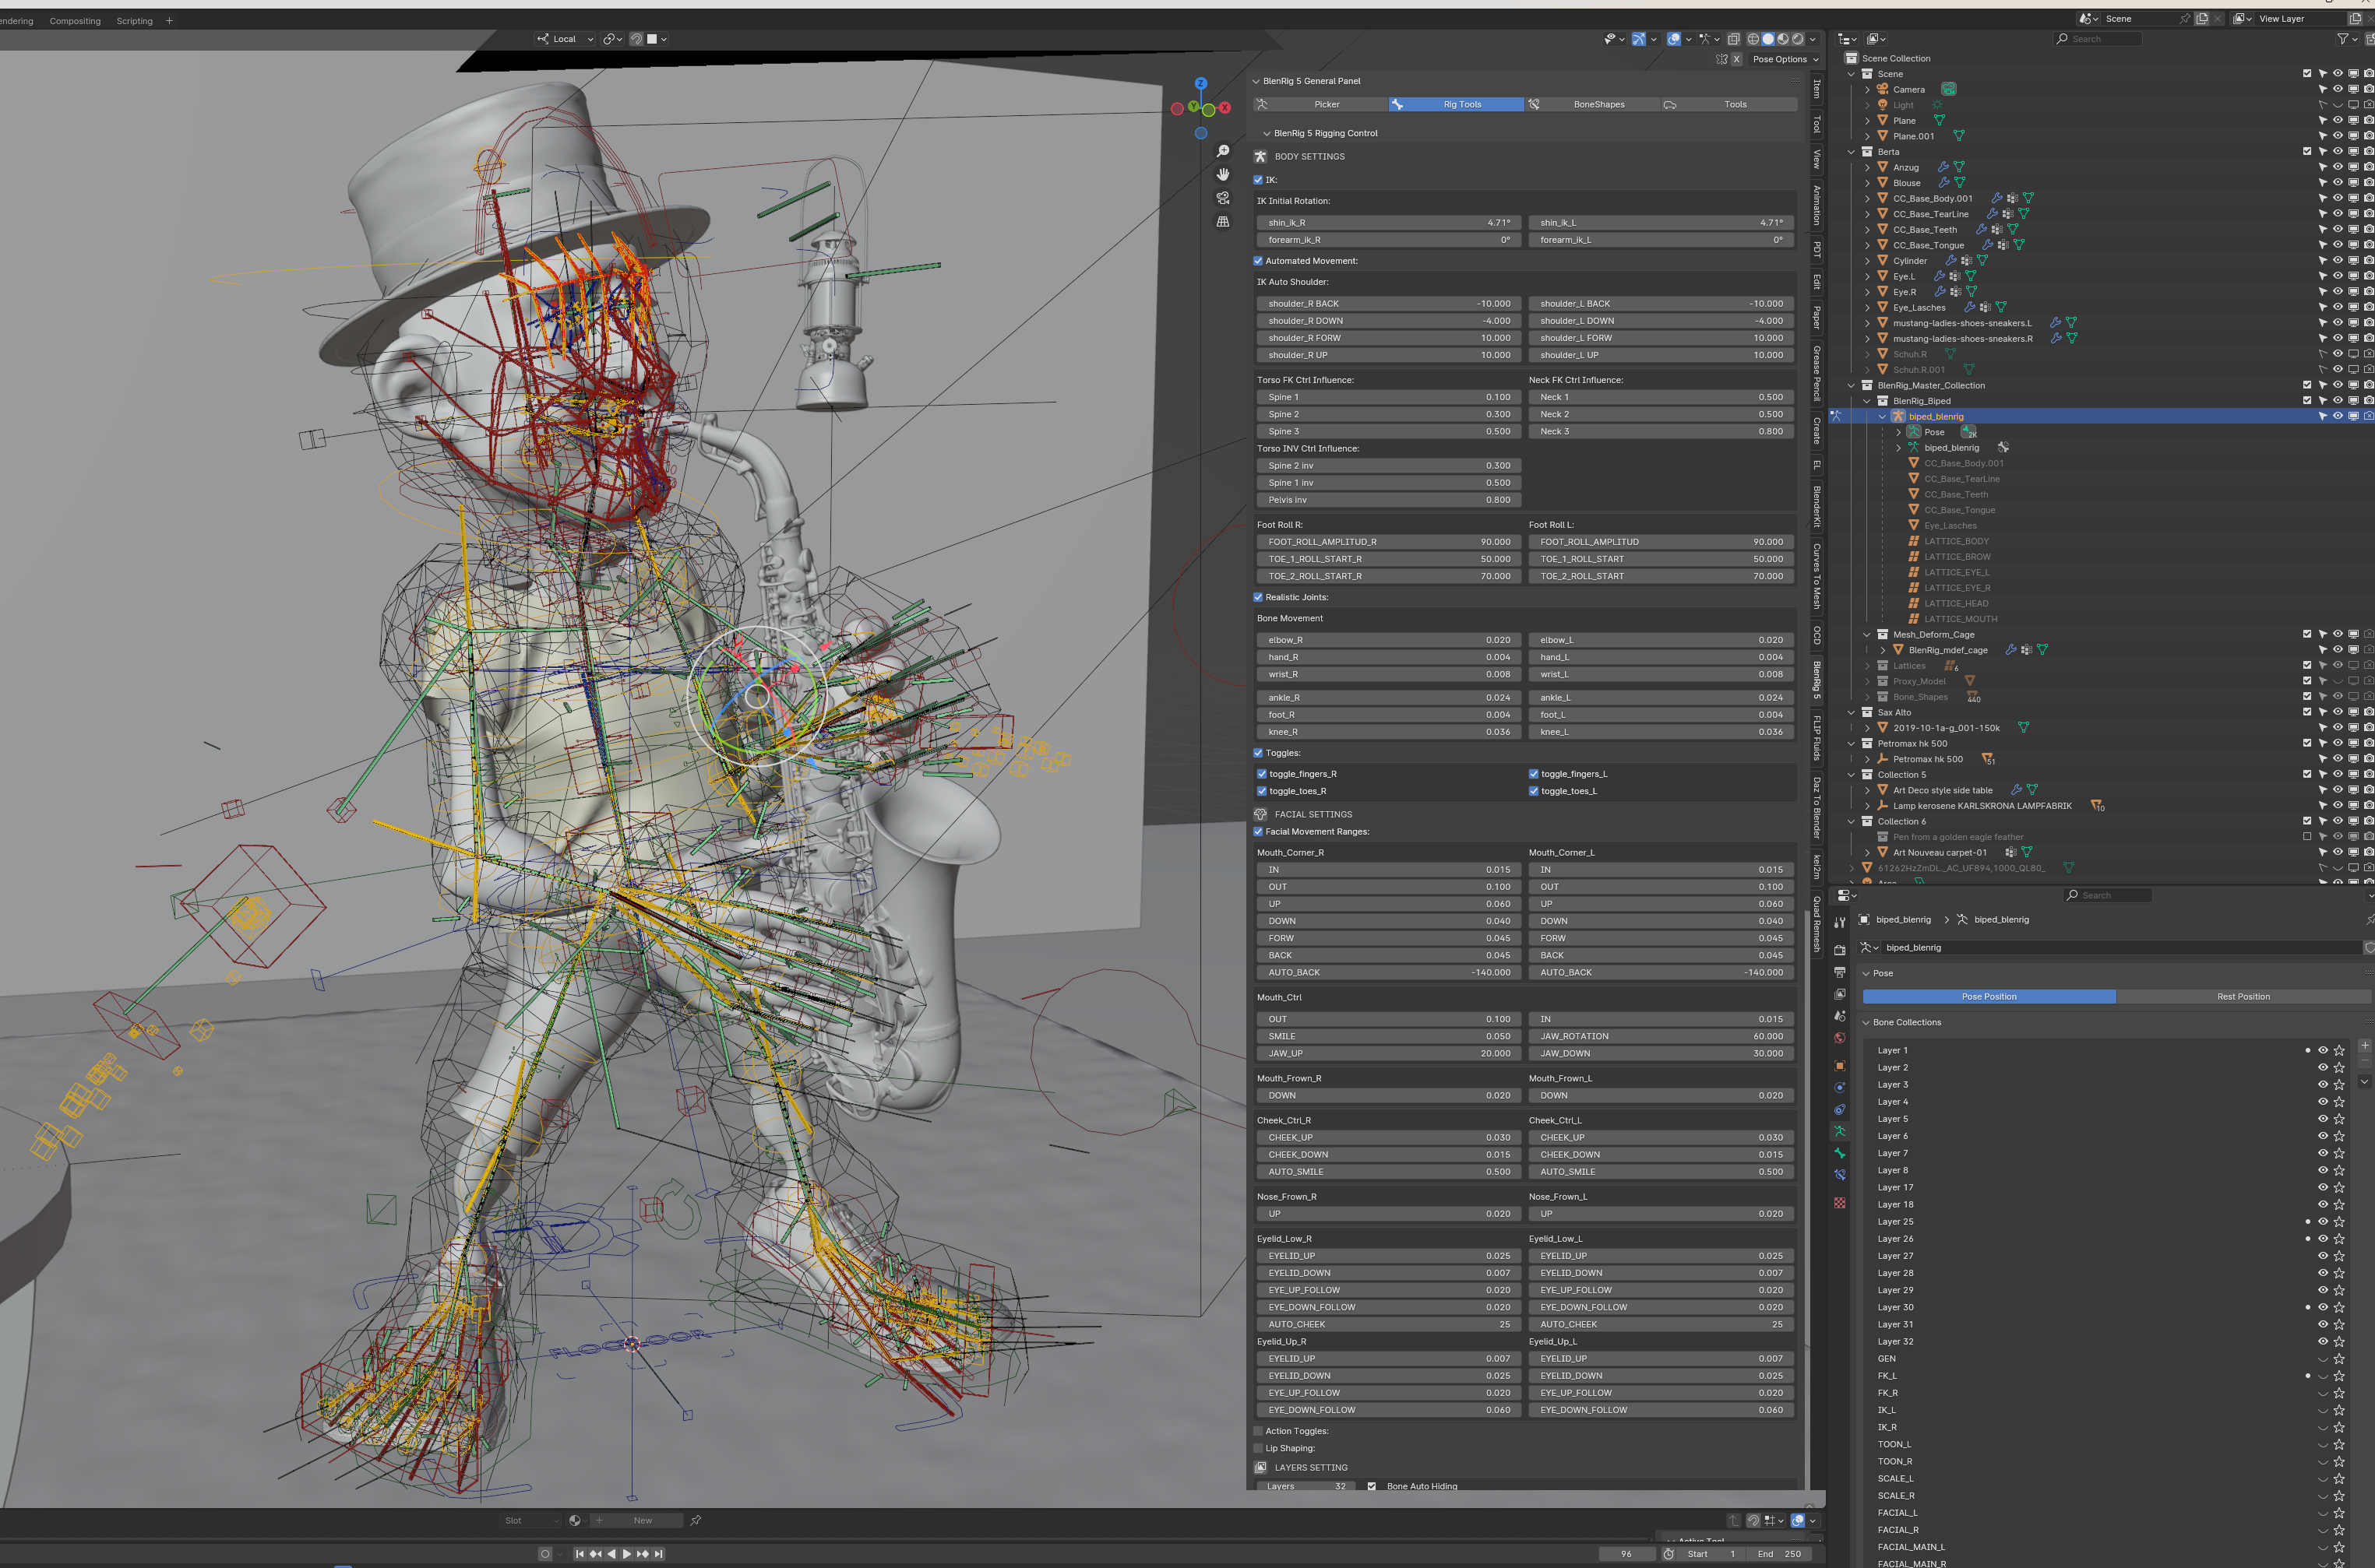Disable Realistic Joints checkbox
This screenshot has height=1568, width=2375.
coord(1259,597)
